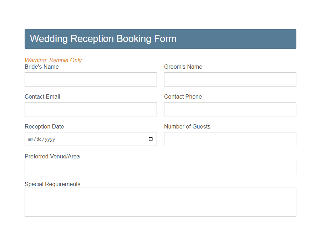Image resolution: width=321 pixels, height=241 pixels.
Task: Click inside the Groom's Name field
Action: point(230,79)
